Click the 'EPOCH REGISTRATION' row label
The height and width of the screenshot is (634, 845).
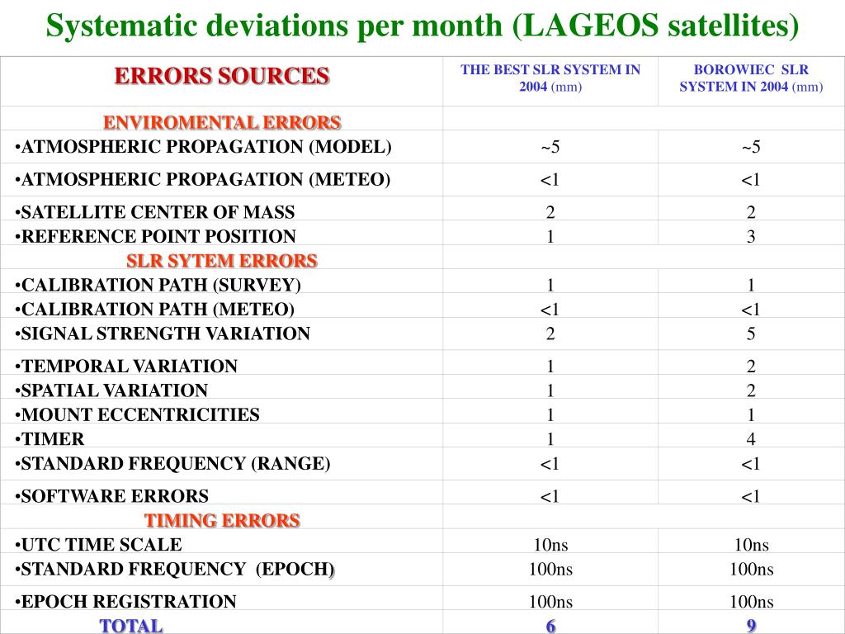click(x=125, y=602)
